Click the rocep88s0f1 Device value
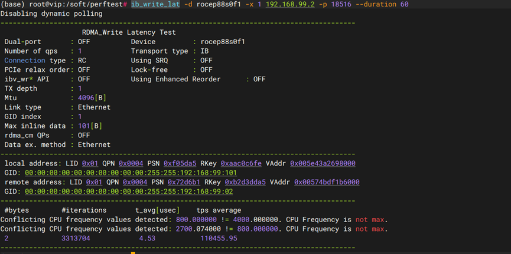511x254 pixels. tap(223, 42)
